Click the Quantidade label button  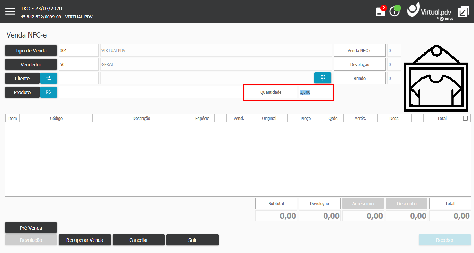pos(271,92)
